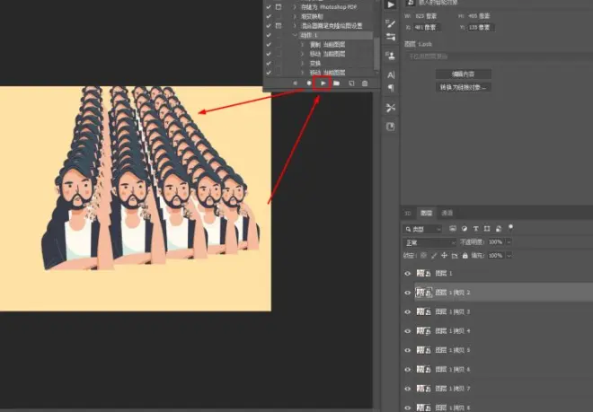The width and height of the screenshot is (593, 412).
Task: Create a new action set with folder icon
Action: click(336, 83)
